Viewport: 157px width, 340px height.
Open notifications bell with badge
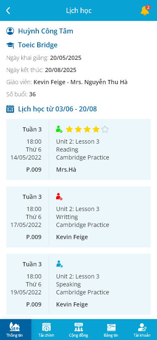pyautogui.click(x=145, y=10)
